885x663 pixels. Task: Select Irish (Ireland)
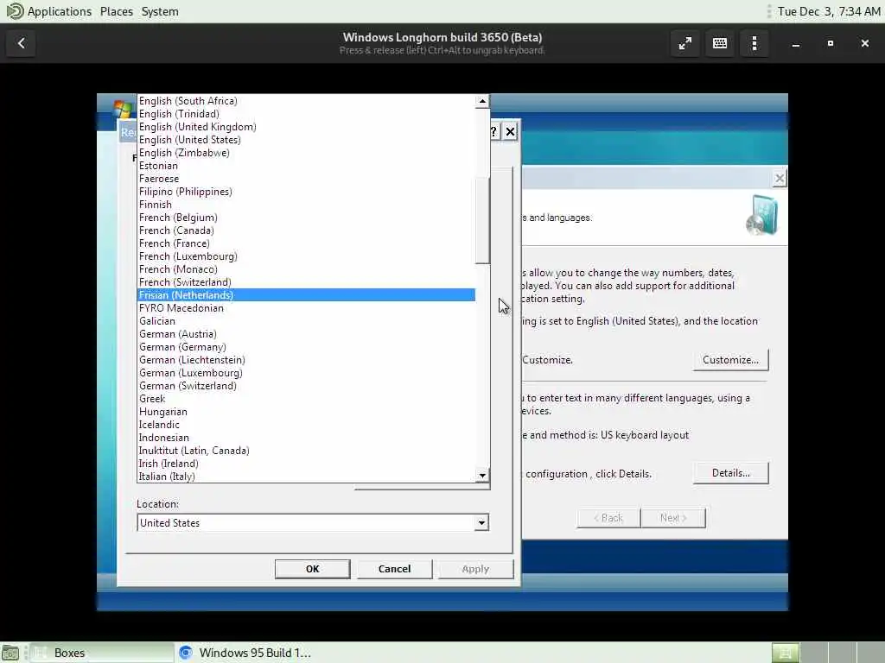coord(307,464)
